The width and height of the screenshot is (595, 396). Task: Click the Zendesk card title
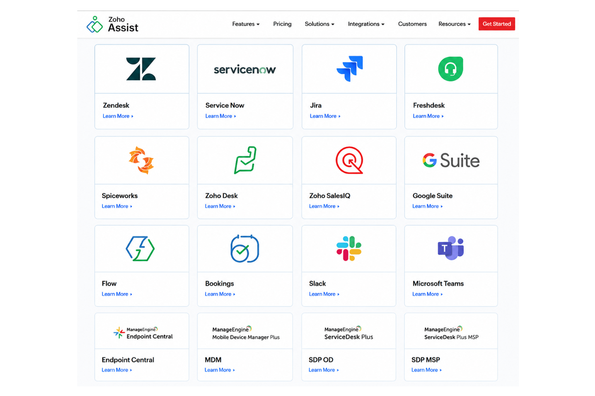point(116,106)
